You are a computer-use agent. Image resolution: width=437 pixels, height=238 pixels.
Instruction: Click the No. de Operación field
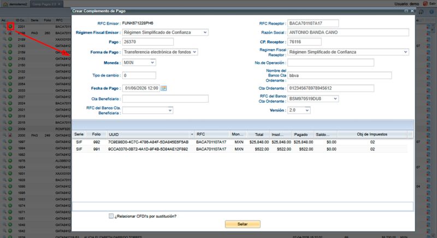click(x=331, y=63)
